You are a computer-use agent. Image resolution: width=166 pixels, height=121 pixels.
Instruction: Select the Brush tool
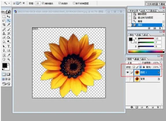8,29
